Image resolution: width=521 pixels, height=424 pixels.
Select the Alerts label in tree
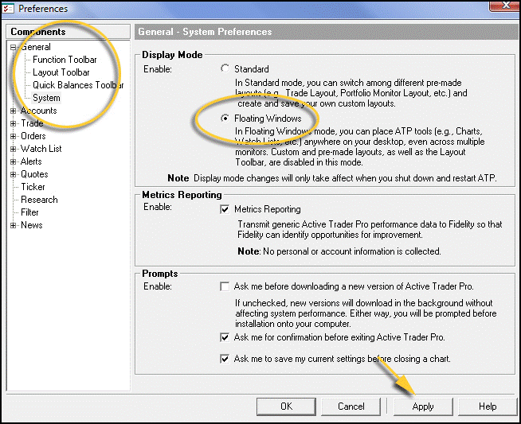pyautogui.click(x=31, y=161)
